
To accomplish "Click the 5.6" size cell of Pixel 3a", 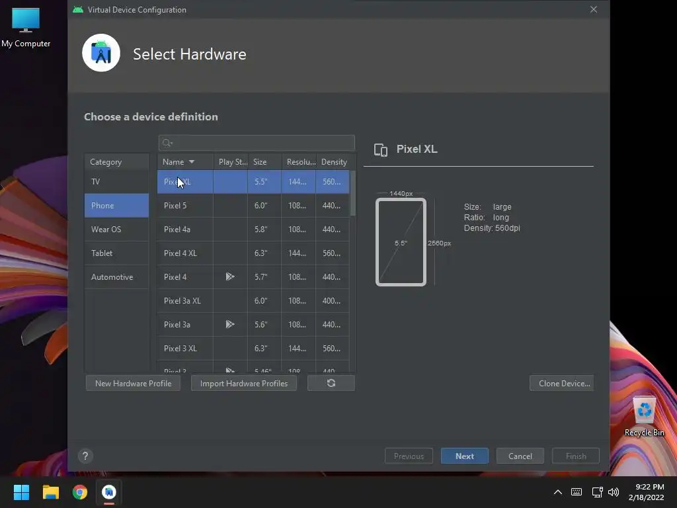I will (264, 324).
